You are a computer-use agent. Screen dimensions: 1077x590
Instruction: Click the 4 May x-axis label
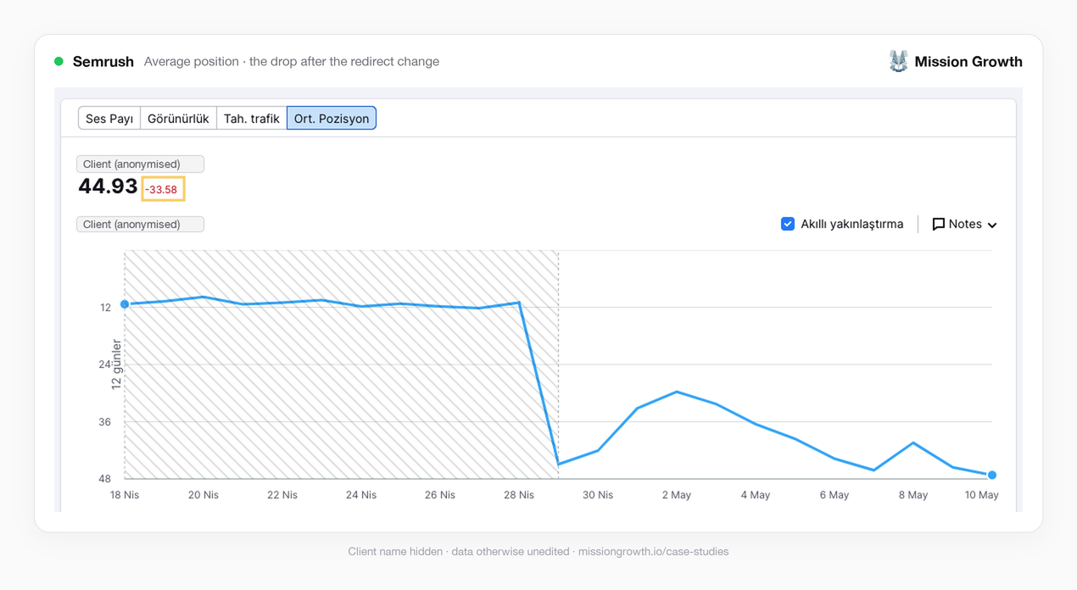tap(756, 495)
